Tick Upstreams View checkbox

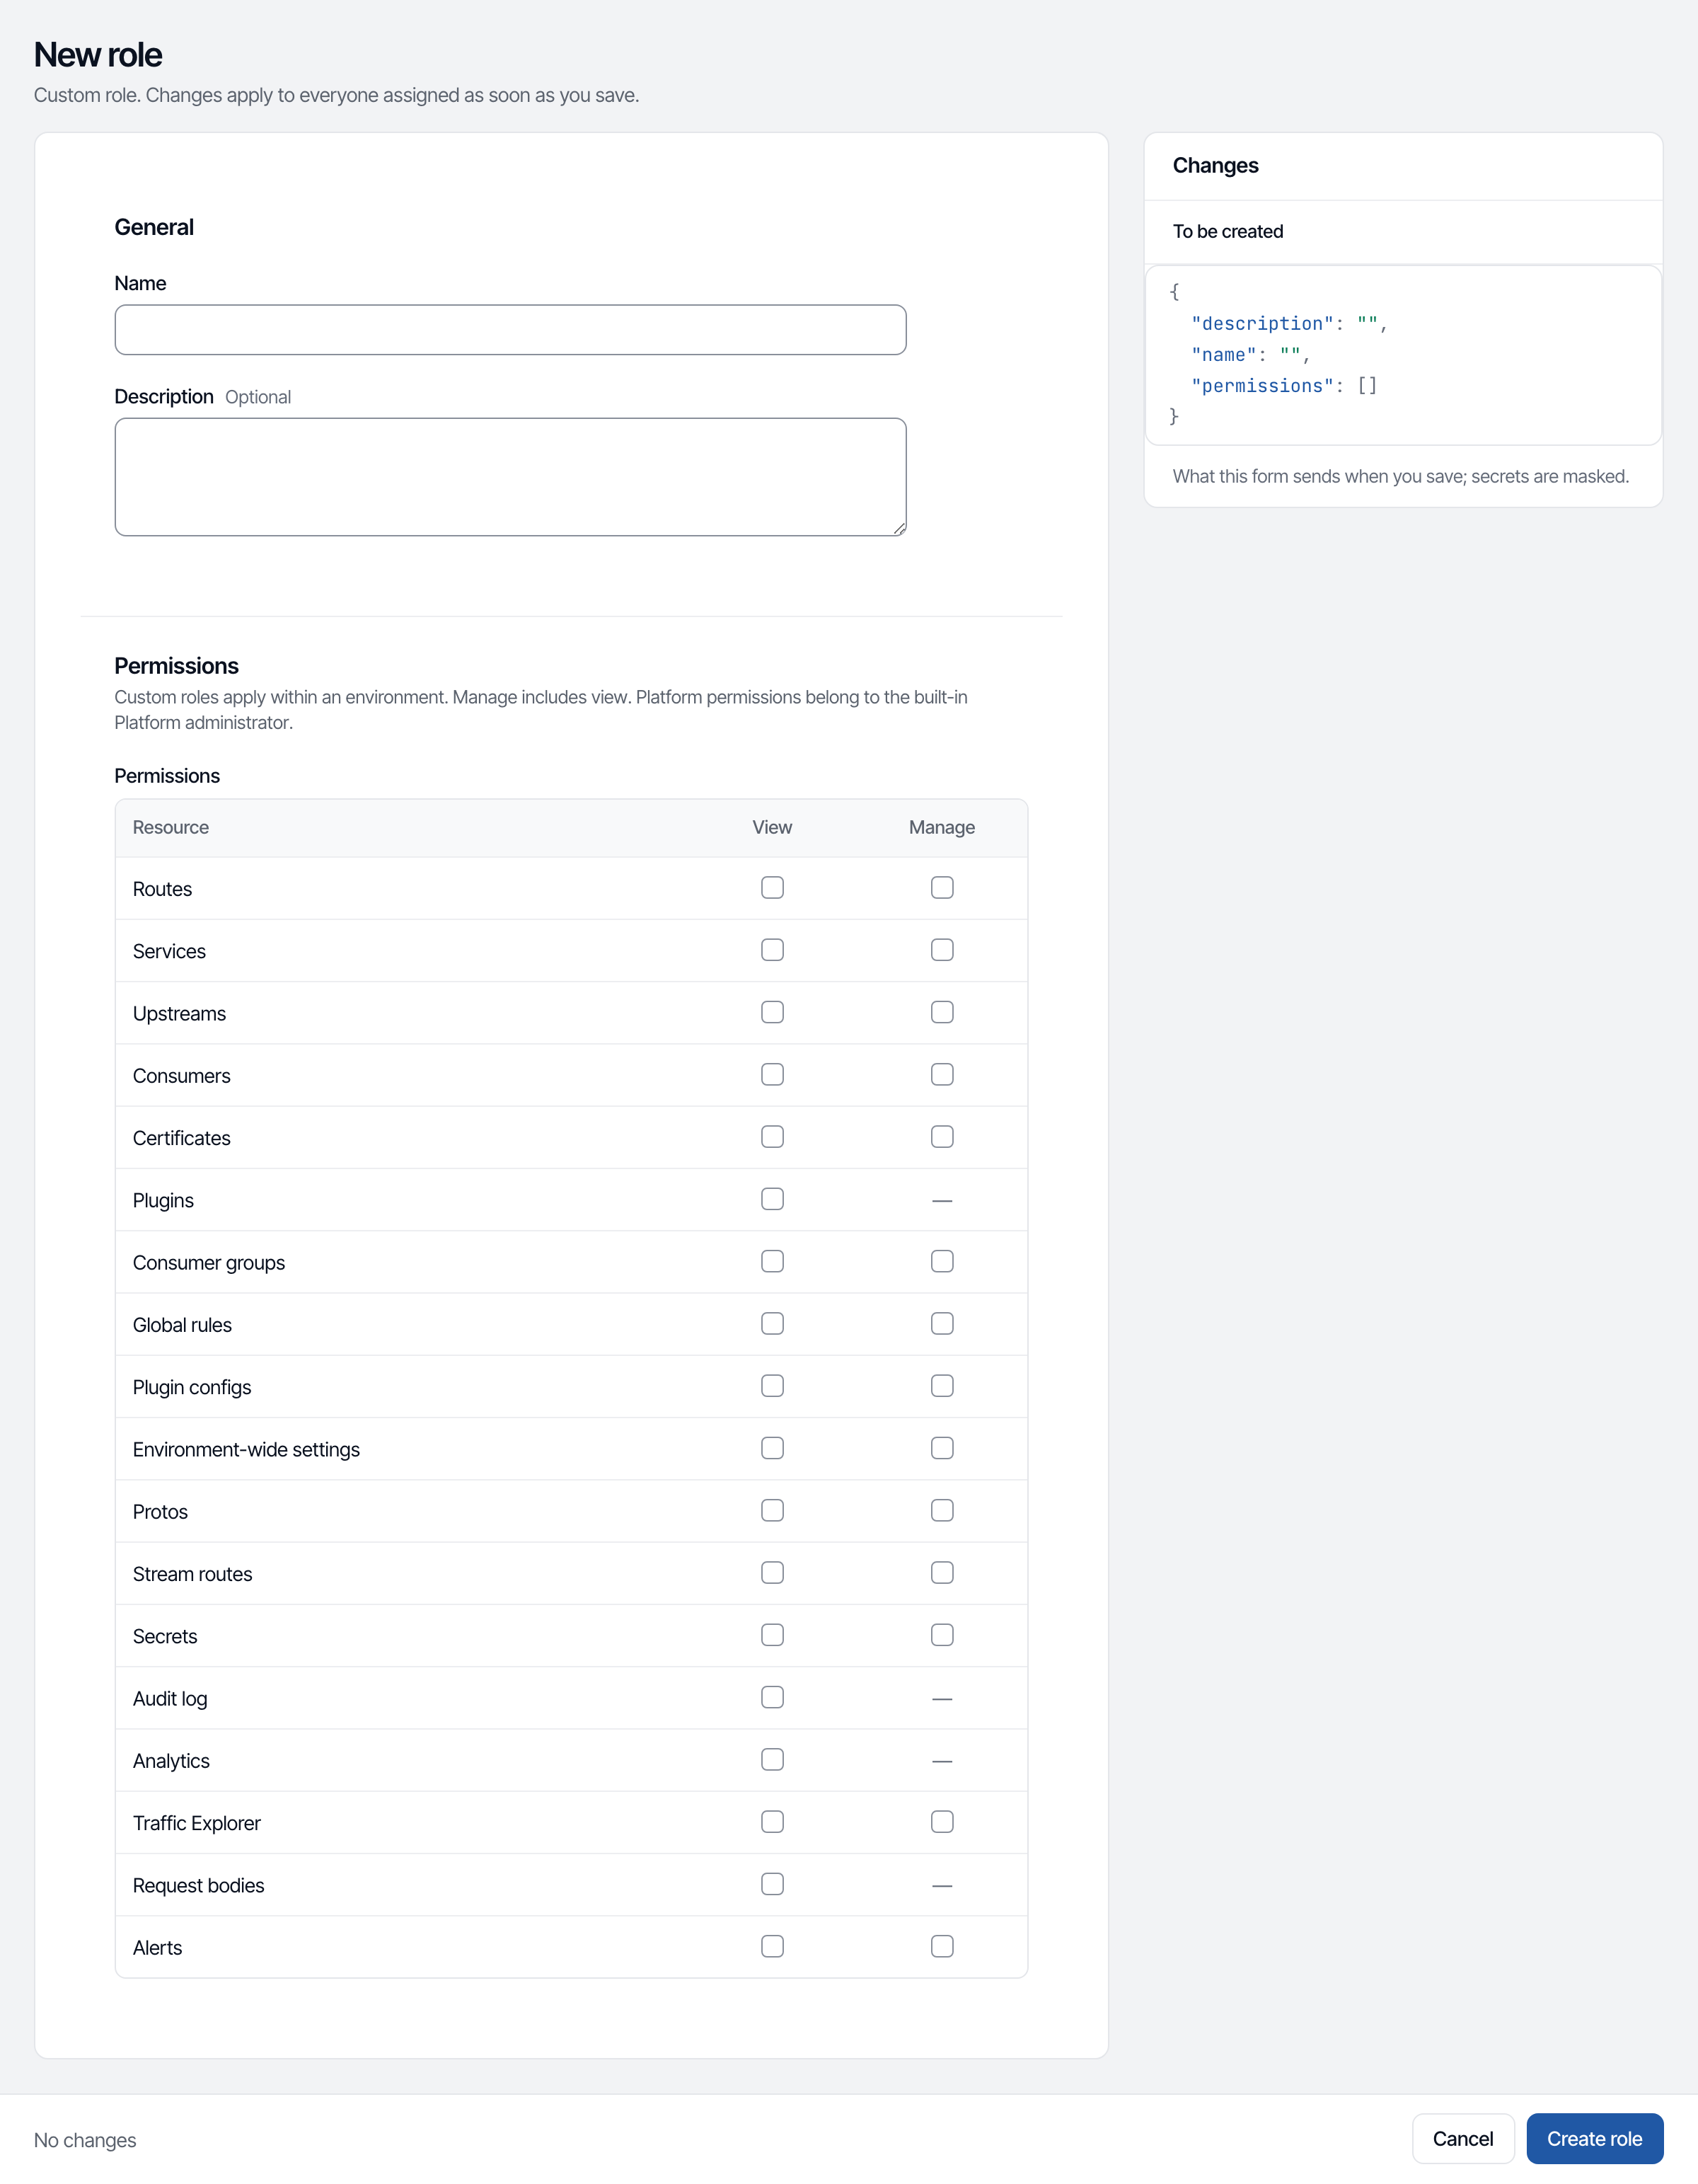(772, 1012)
